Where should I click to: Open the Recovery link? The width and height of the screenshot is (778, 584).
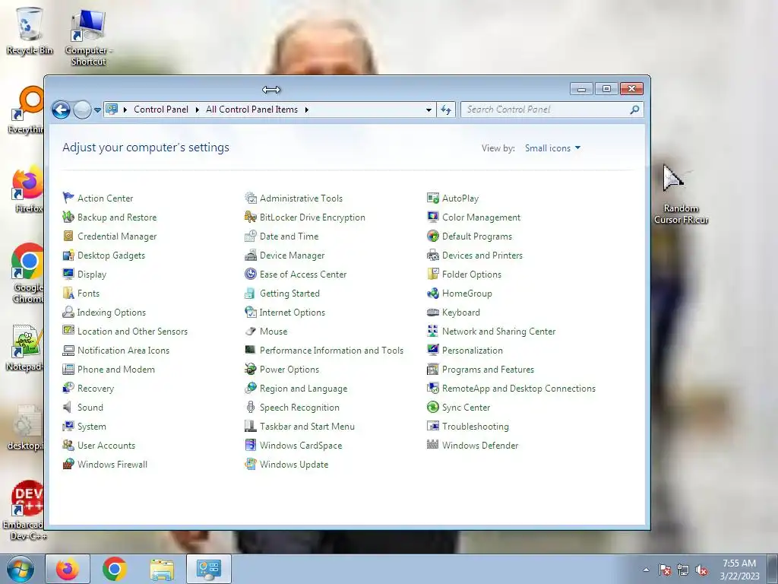pos(95,389)
